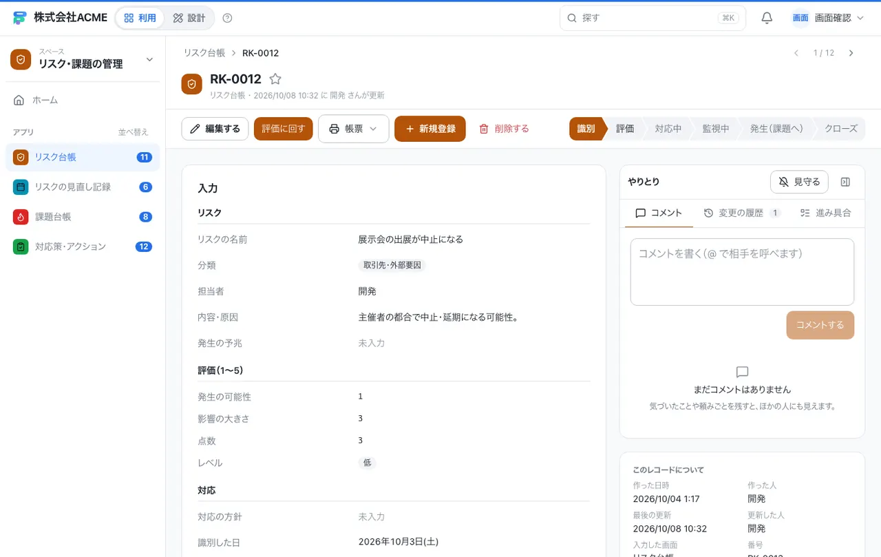Select クローズ stage in status flow
Screen dimensions: 881x557
[840, 129]
